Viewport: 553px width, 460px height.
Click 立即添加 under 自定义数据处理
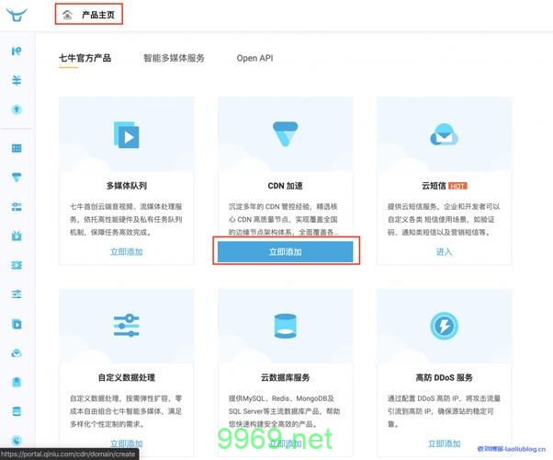126,443
